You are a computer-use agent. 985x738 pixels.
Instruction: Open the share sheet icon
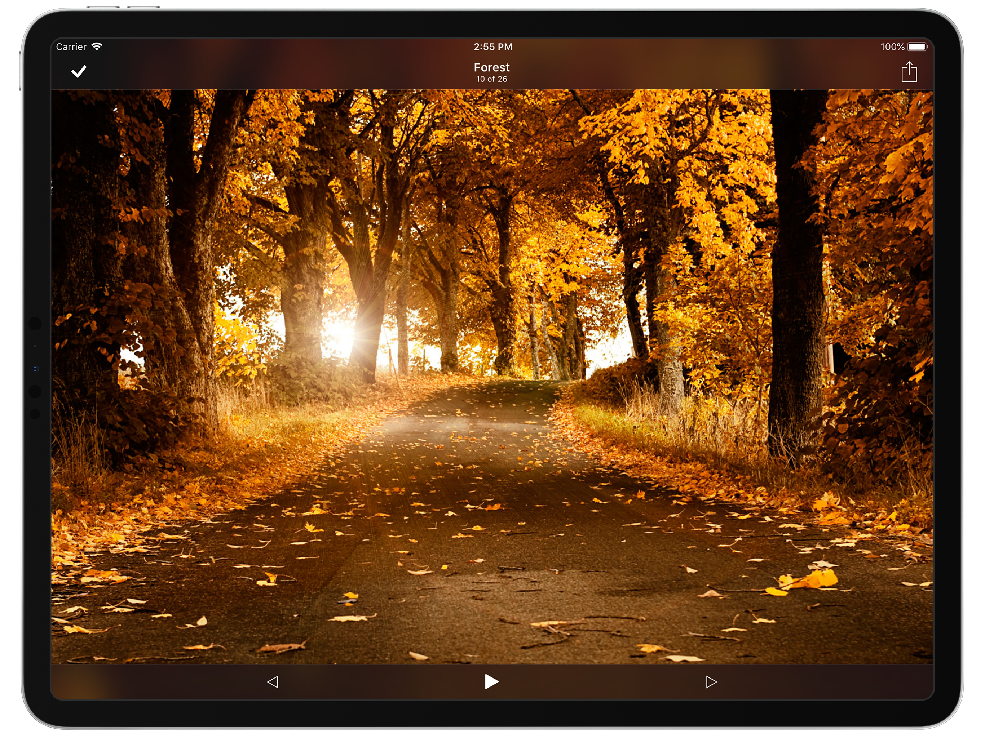click(x=909, y=72)
